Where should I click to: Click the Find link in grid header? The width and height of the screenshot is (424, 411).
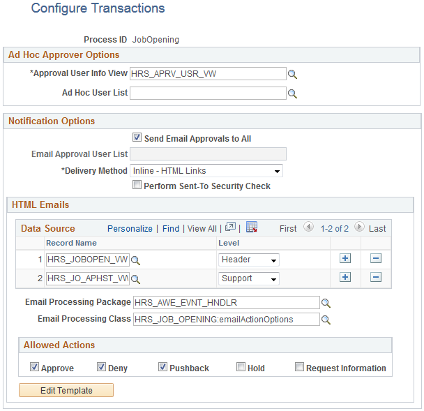(171, 228)
